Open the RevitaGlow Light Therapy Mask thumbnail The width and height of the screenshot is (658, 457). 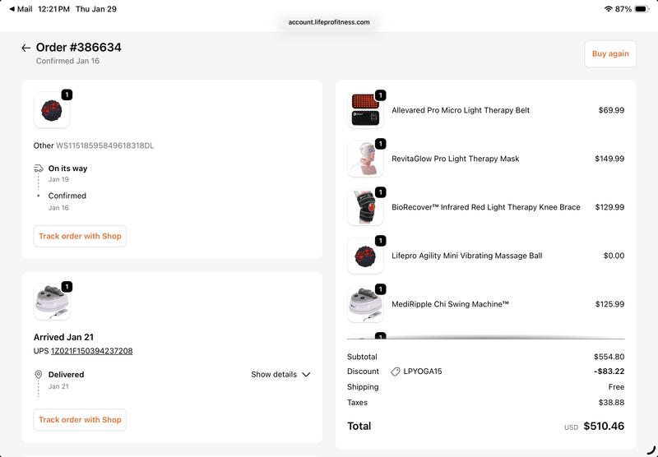(364, 159)
